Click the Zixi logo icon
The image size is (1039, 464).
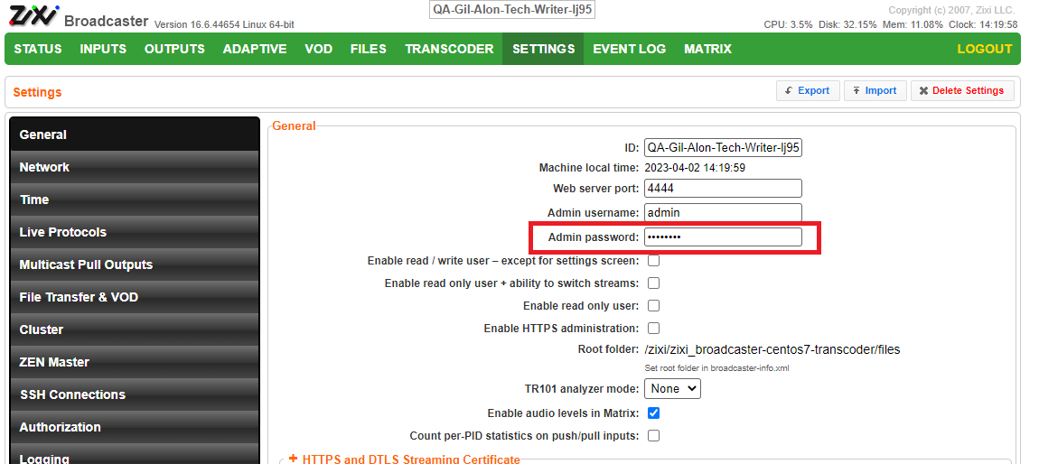coord(33,16)
